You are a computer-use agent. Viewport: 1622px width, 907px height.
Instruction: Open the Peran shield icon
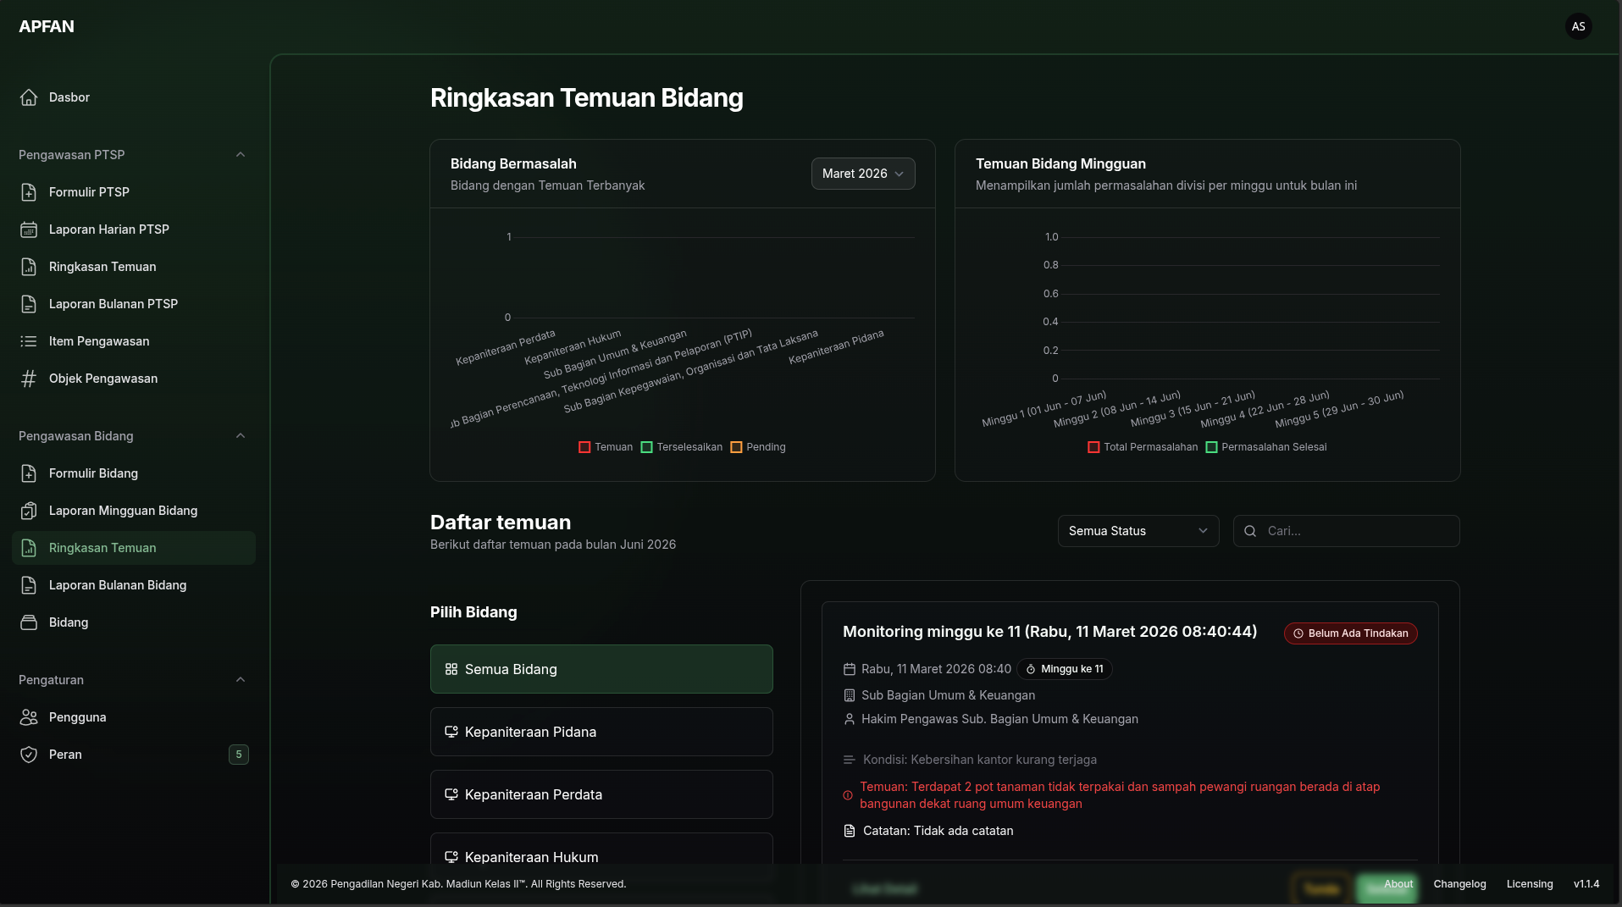[29, 755]
